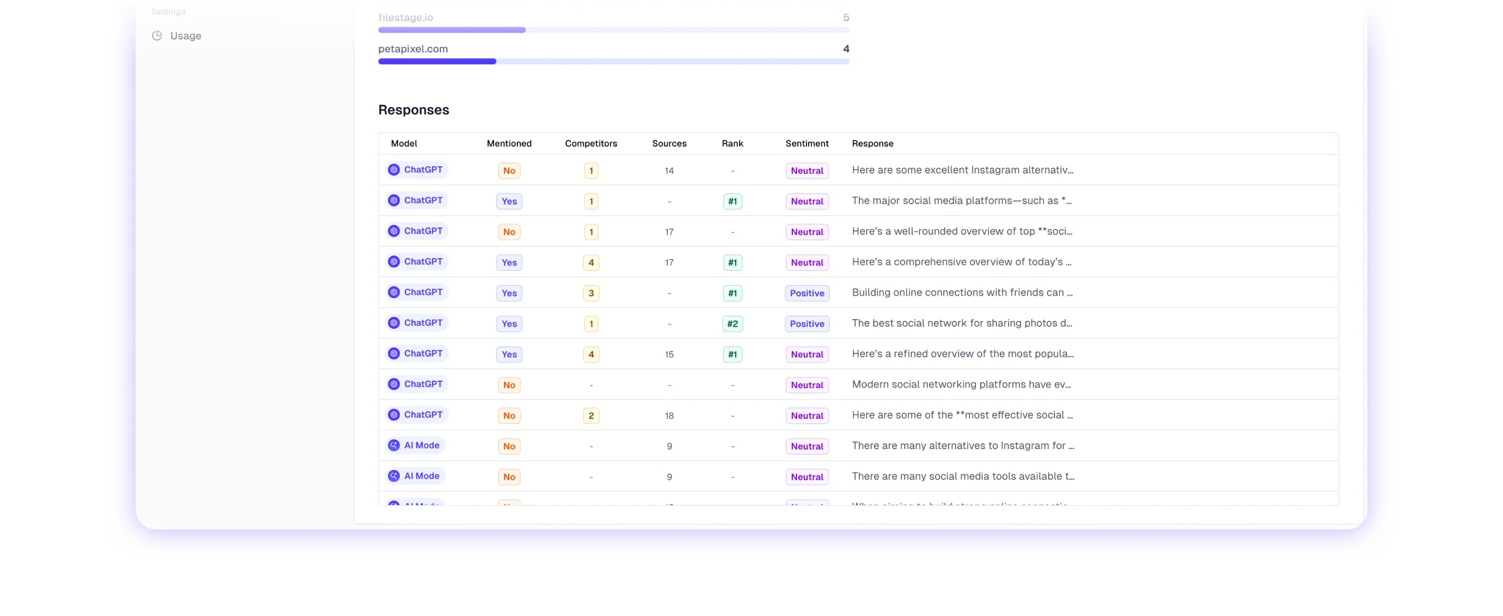Click the Mentioned column header
The height and width of the screenshot is (616, 1503).
tap(509, 144)
